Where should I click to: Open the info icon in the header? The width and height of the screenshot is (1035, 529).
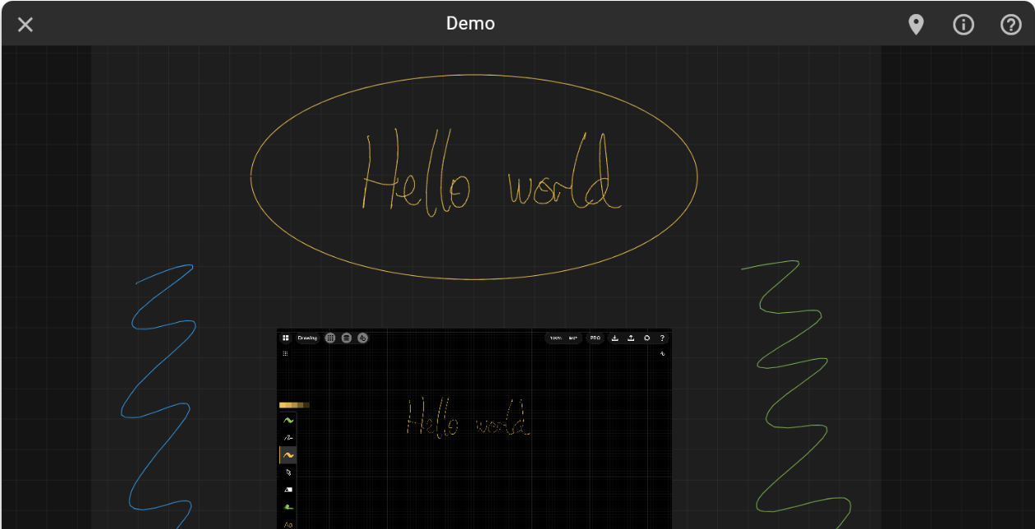point(963,25)
